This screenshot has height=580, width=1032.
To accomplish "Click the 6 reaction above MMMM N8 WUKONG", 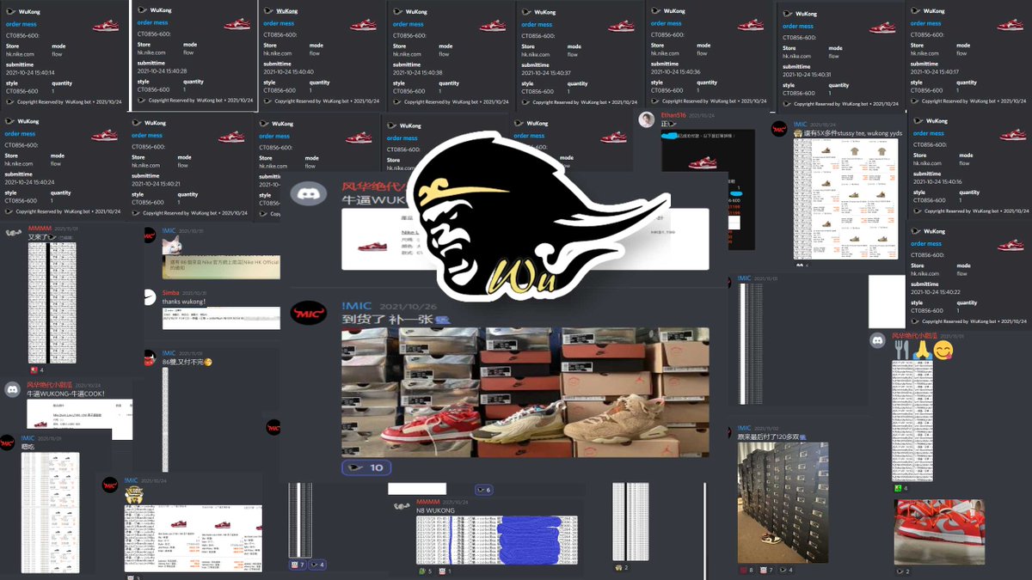I will coord(483,490).
